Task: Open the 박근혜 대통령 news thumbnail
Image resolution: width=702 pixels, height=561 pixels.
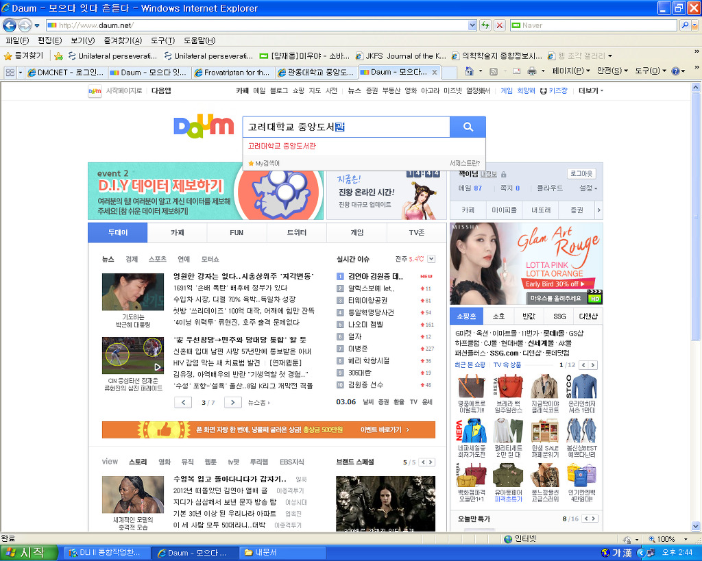Action: tap(132, 292)
